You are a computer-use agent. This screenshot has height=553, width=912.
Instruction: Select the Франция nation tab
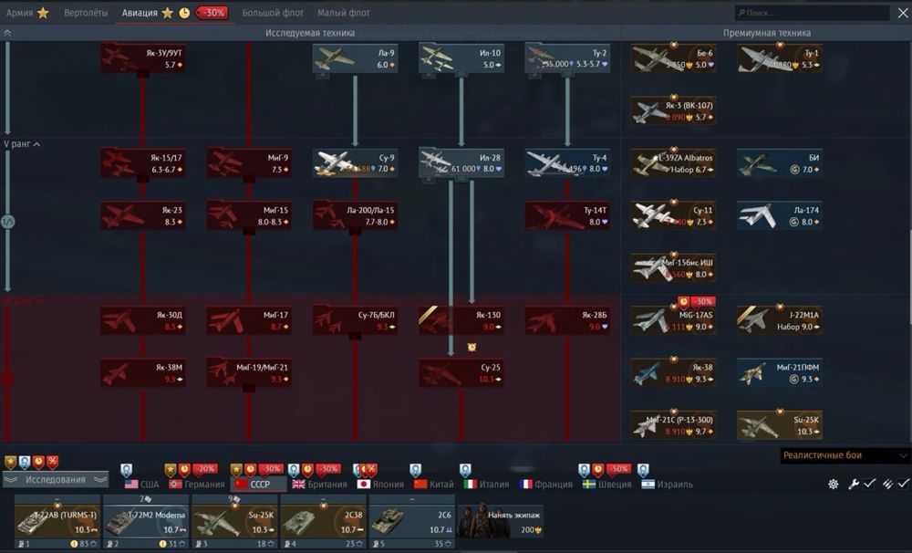point(545,484)
